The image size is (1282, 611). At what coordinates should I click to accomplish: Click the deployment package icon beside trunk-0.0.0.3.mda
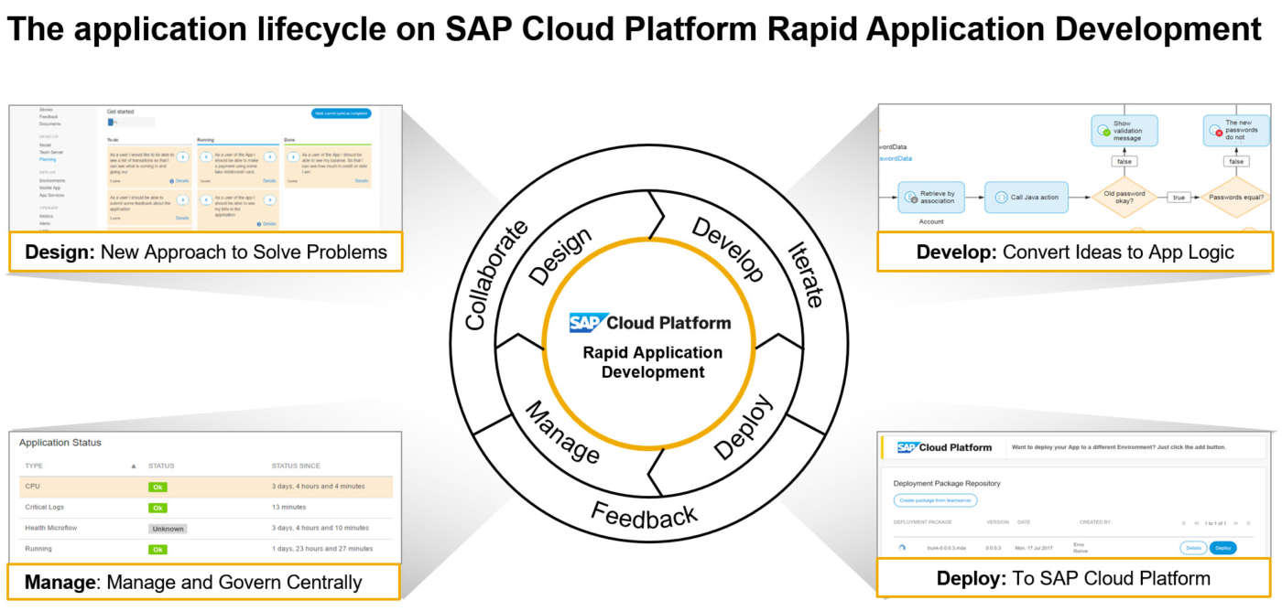[x=902, y=547]
